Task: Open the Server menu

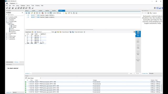Action: pos(28,5)
